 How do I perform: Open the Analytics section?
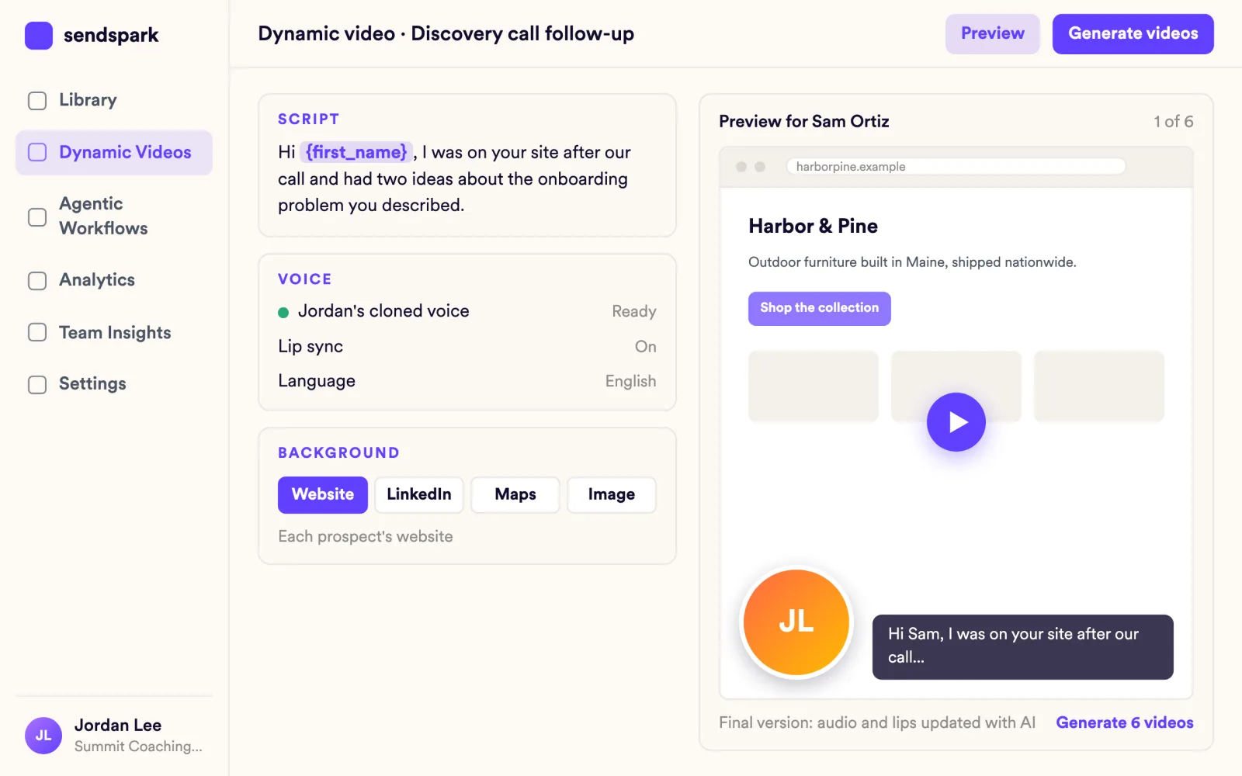point(114,280)
